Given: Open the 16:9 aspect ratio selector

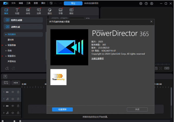Looking at the screenshot, I should (167, 68).
